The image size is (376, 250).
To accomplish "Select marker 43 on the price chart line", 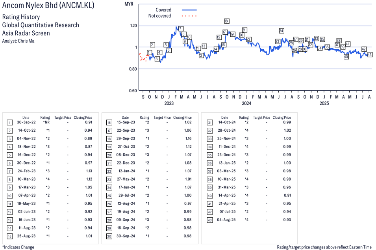I will pos(370,54).
